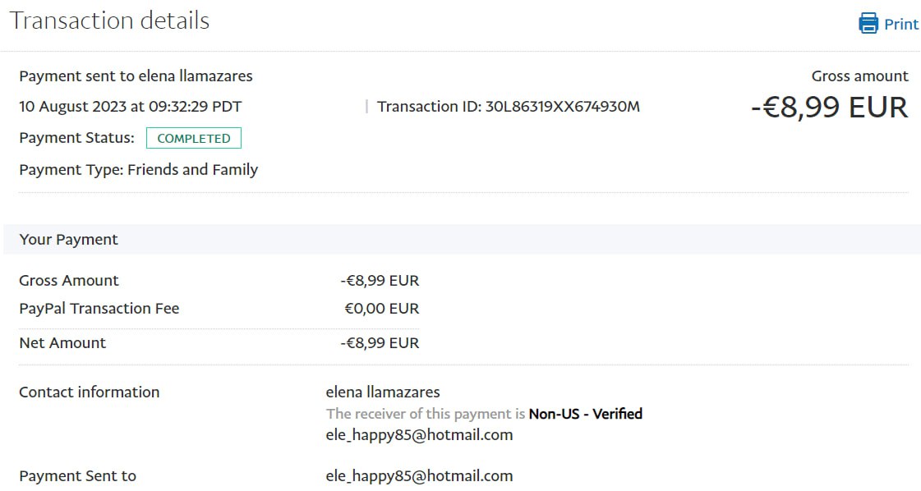
Task: Click the Your Payment section header
Action: [x=69, y=239]
